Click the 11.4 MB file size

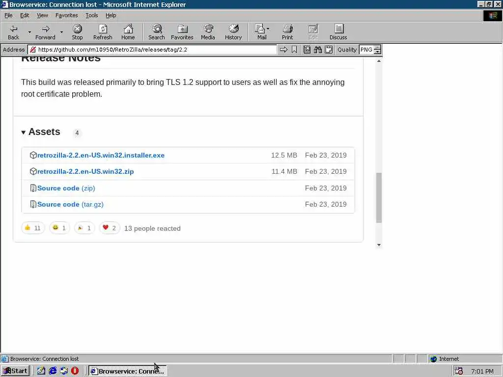pyautogui.click(x=284, y=171)
